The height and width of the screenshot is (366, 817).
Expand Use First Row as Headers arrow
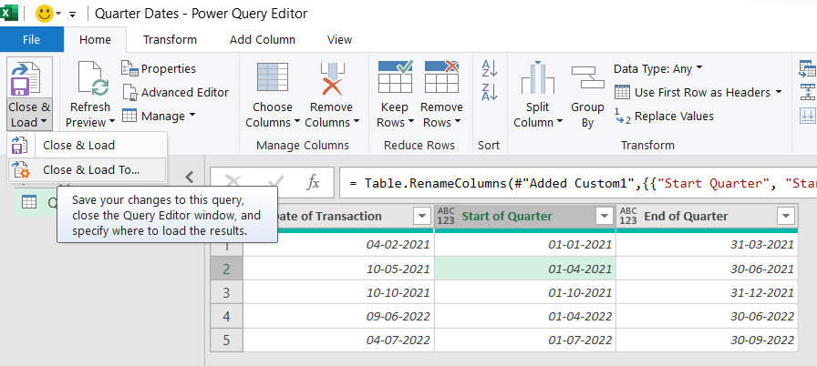779,92
